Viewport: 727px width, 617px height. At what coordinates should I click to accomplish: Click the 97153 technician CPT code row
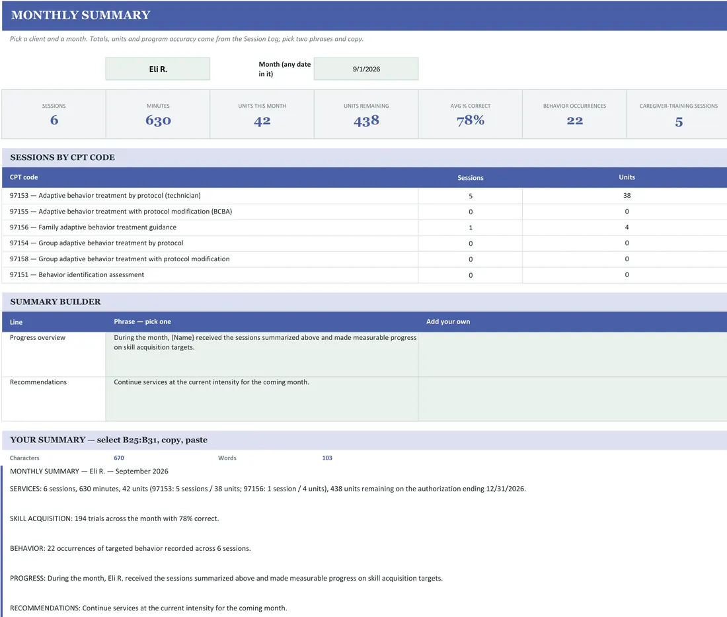(364, 195)
